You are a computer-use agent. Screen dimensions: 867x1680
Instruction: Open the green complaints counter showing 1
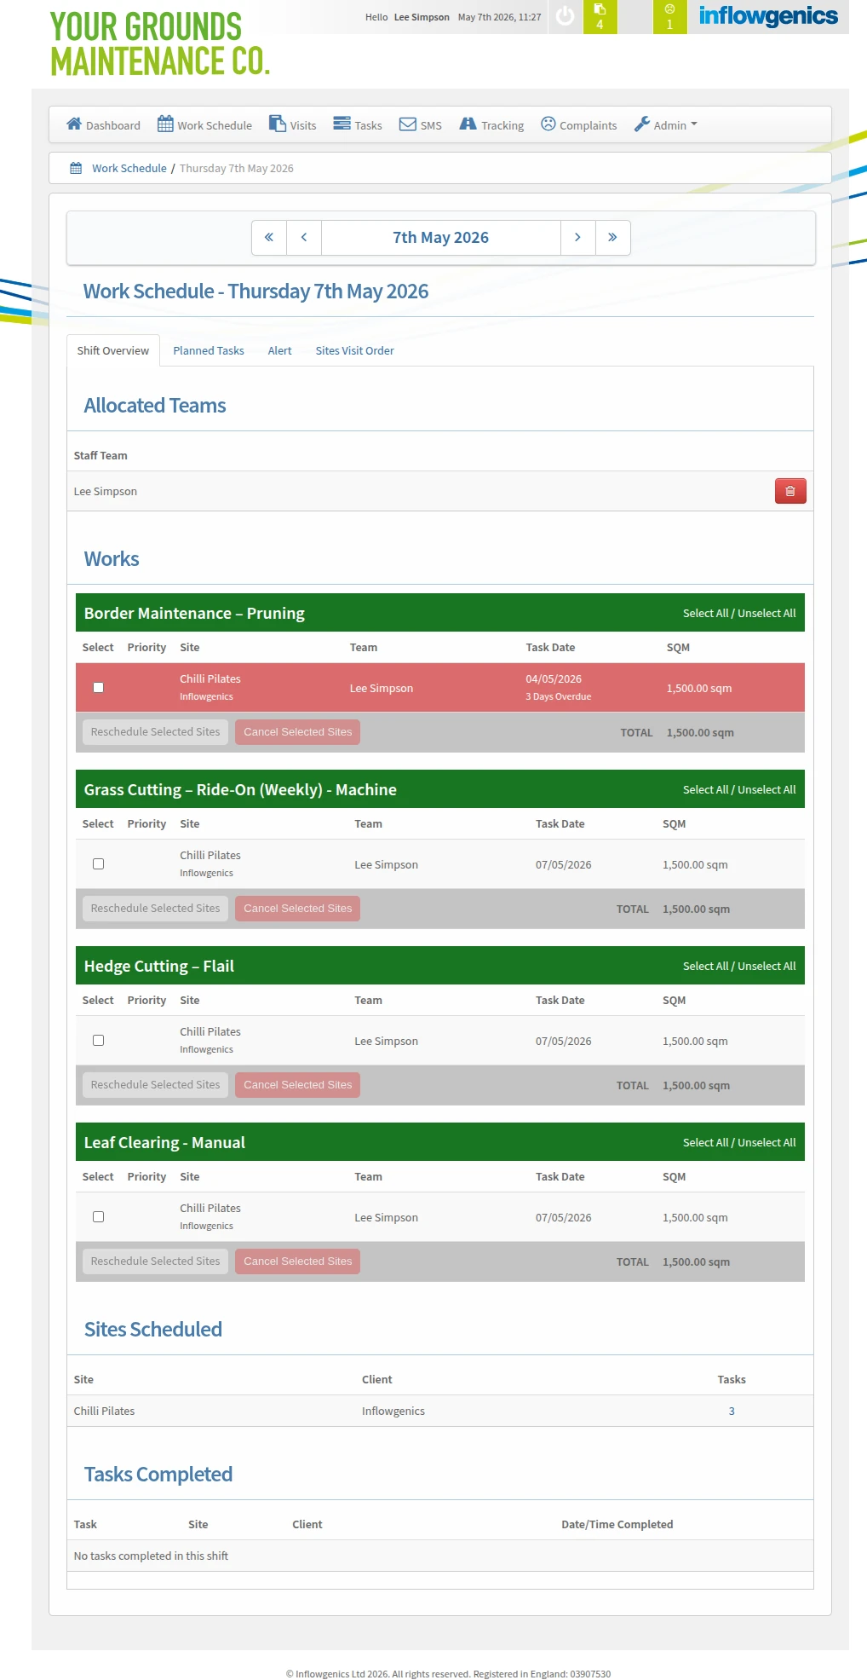(669, 16)
